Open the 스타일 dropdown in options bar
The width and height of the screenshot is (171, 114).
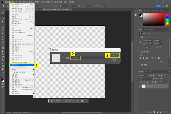(63, 6)
